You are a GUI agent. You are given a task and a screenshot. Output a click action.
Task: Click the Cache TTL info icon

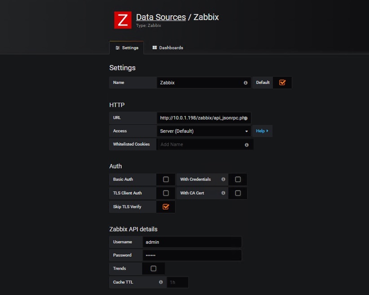point(161,282)
